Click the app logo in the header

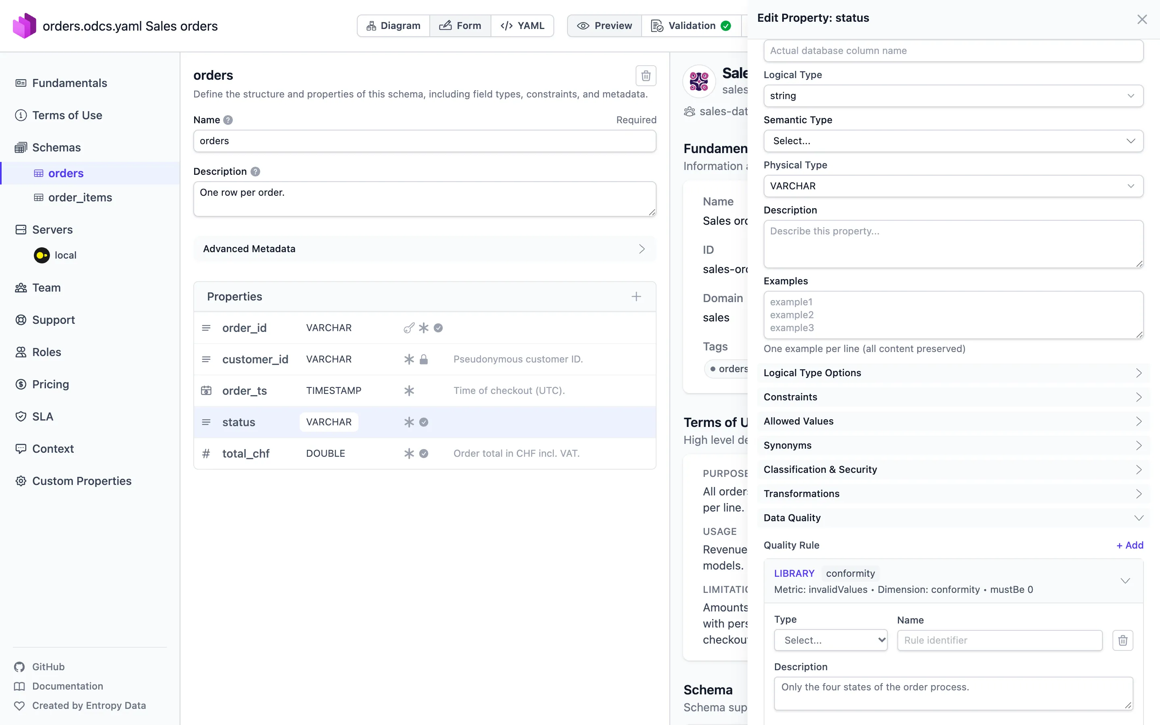click(x=24, y=26)
